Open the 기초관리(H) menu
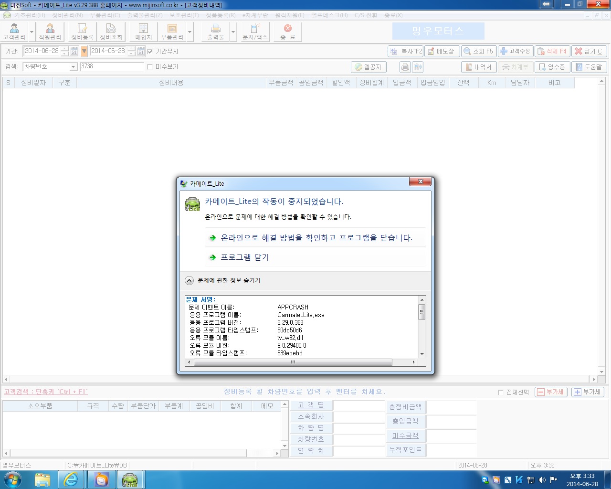This screenshot has height=489, width=611. [x=30, y=15]
